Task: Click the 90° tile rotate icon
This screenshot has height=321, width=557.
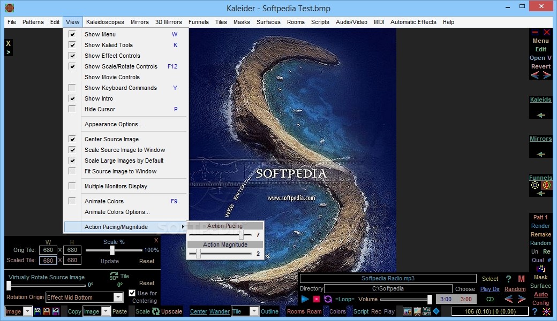Action: (x=114, y=276)
